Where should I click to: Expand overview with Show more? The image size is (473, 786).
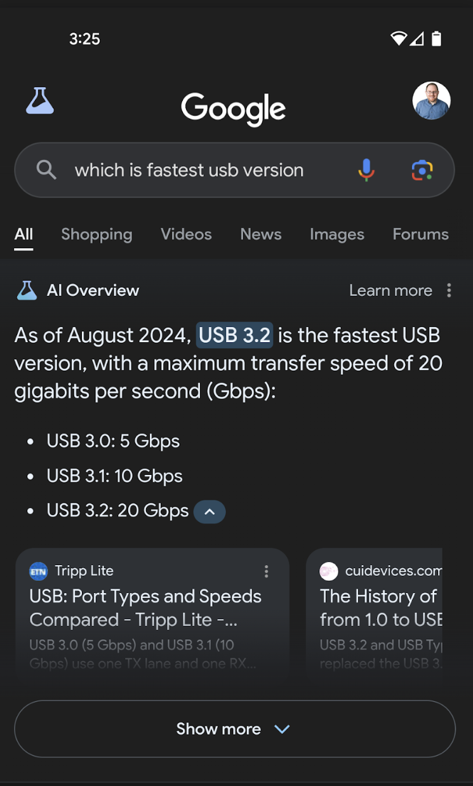(x=218, y=729)
